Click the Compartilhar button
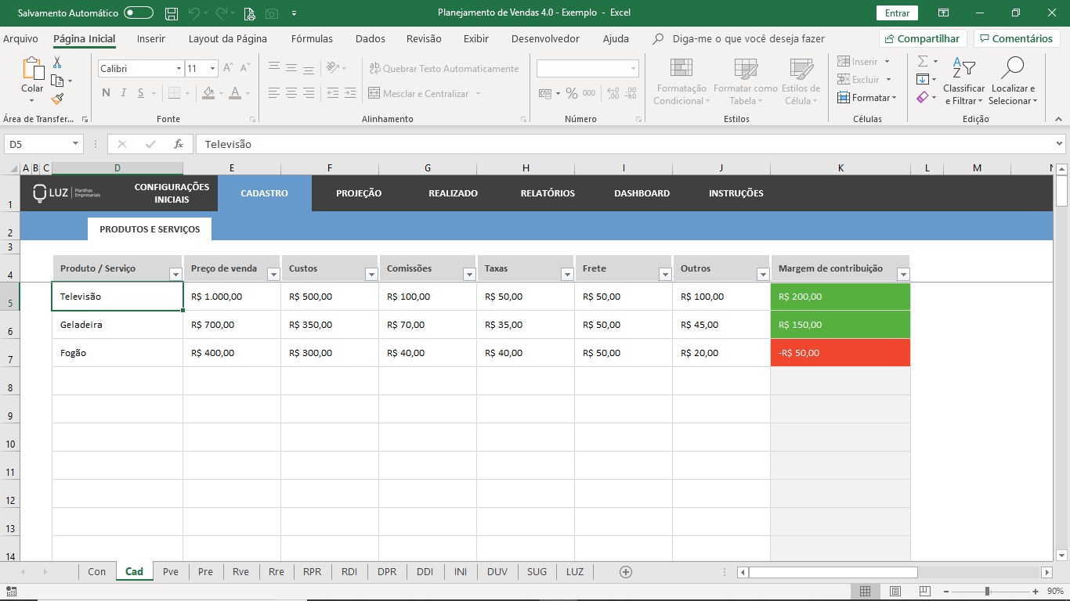This screenshot has height=601, width=1070. point(923,38)
